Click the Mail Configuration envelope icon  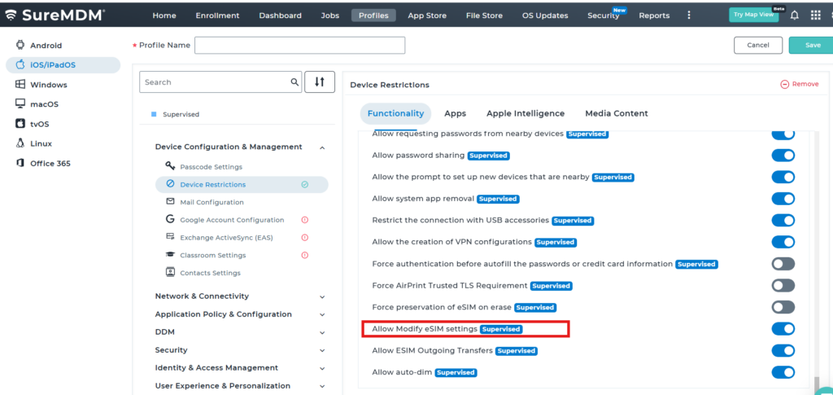coord(170,201)
